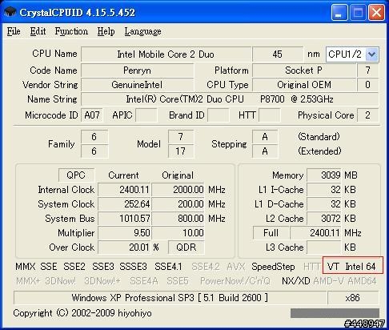389x330 pixels.
Task: Click the Intel 64 feature label
Action: 360,267
